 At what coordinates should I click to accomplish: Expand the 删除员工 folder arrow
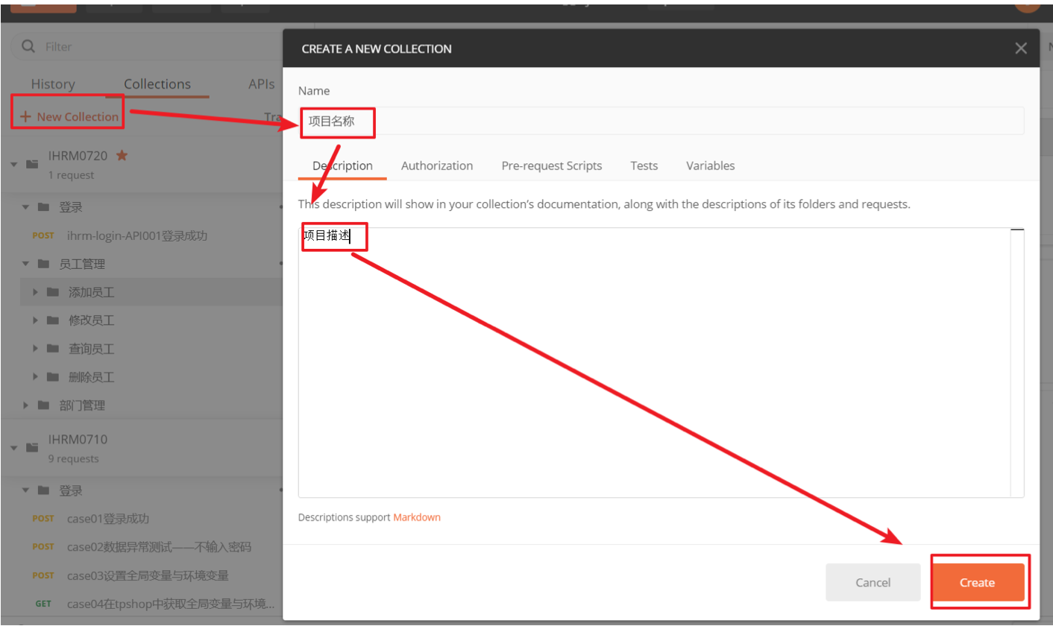(35, 377)
